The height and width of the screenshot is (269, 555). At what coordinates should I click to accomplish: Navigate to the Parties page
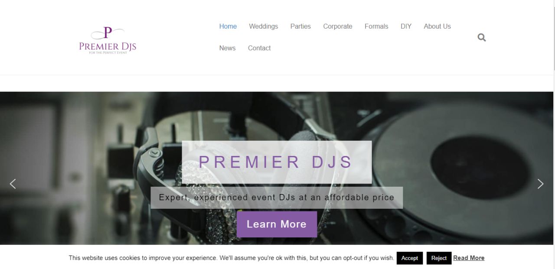click(300, 26)
